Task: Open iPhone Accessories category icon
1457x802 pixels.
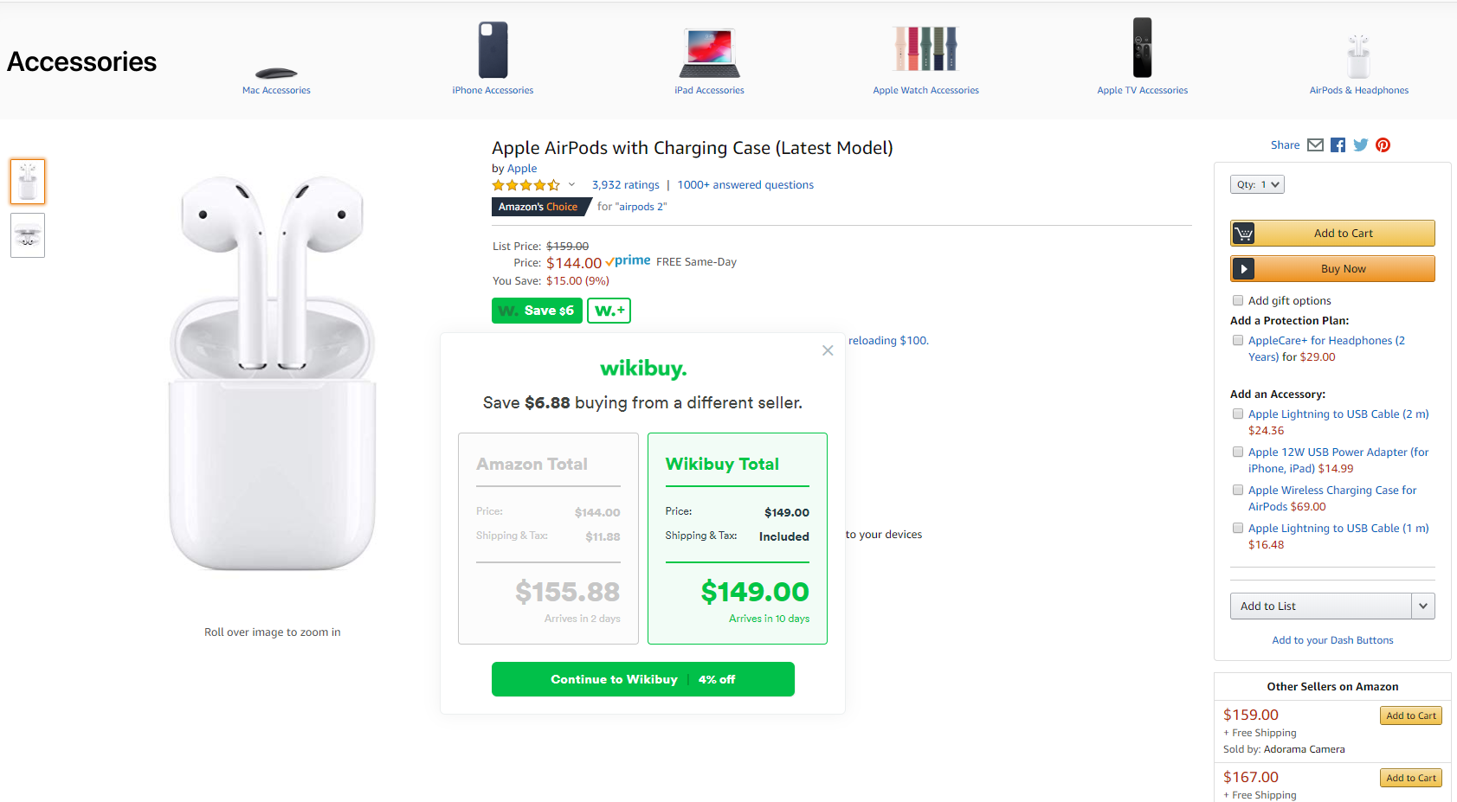Action: (493, 50)
